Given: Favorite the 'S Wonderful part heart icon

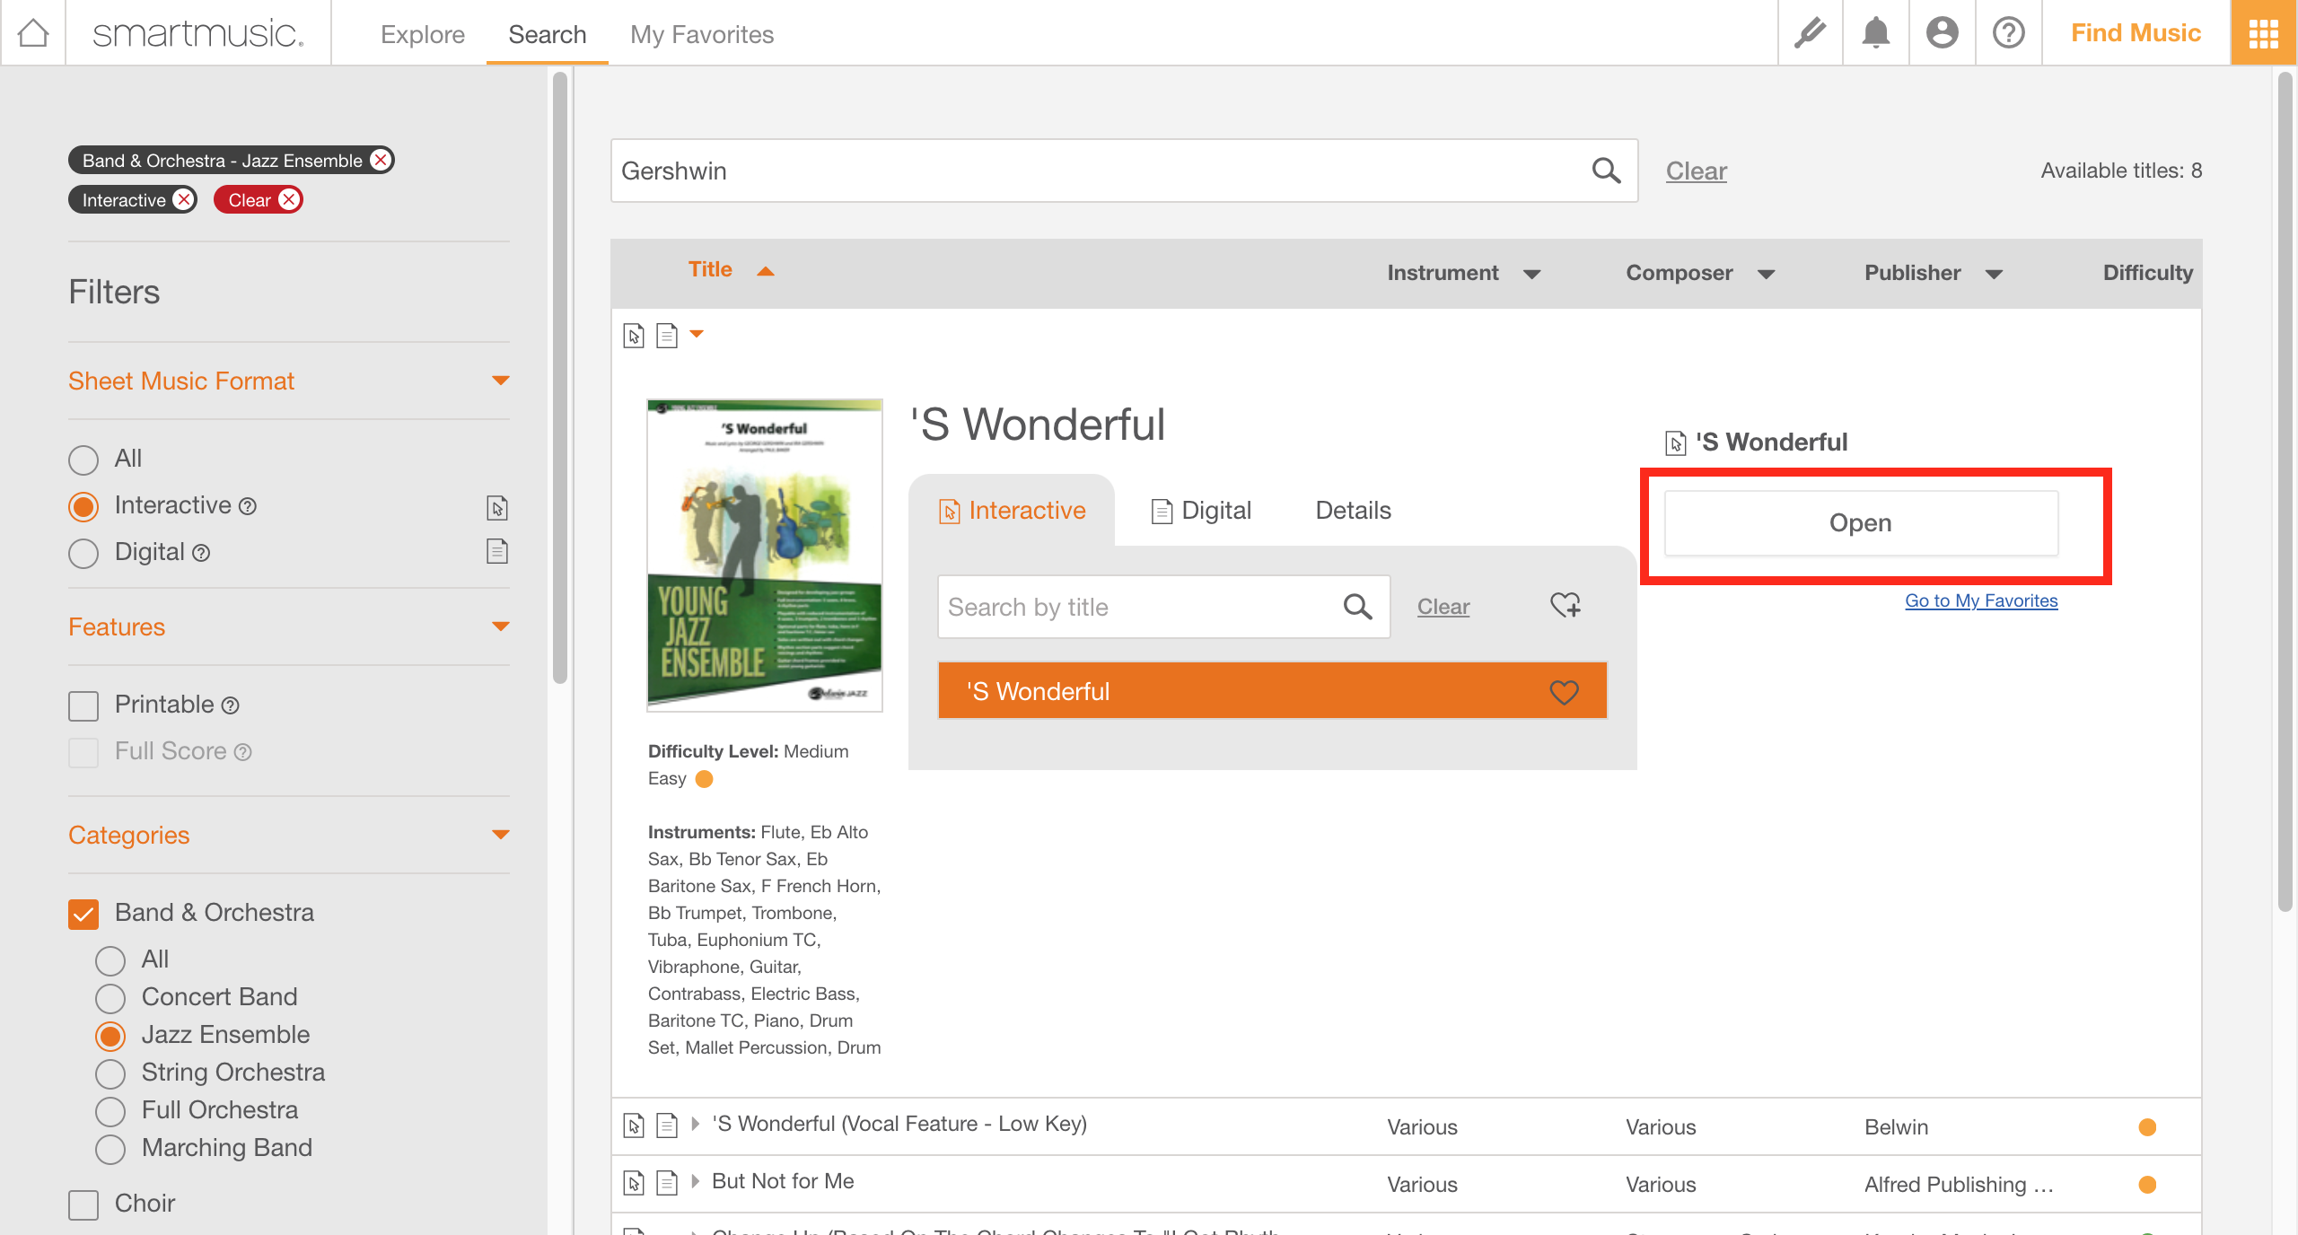Looking at the screenshot, I should pyautogui.click(x=1564, y=691).
